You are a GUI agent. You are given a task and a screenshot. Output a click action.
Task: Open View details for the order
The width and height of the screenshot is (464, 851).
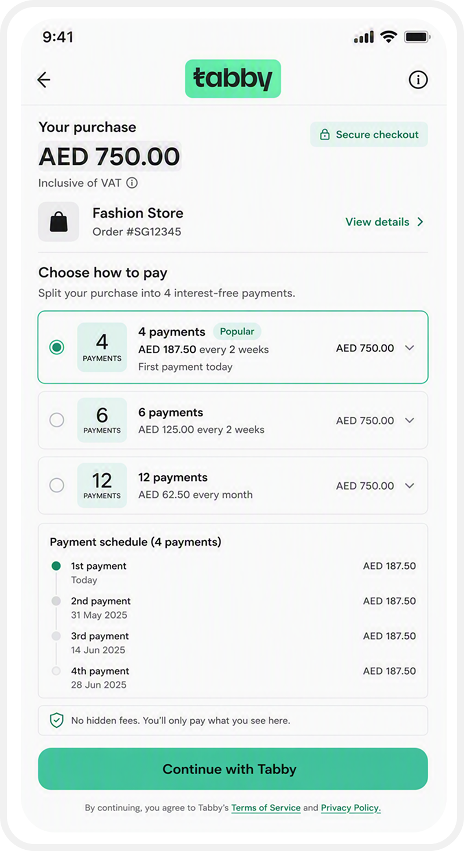pos(385,222)
